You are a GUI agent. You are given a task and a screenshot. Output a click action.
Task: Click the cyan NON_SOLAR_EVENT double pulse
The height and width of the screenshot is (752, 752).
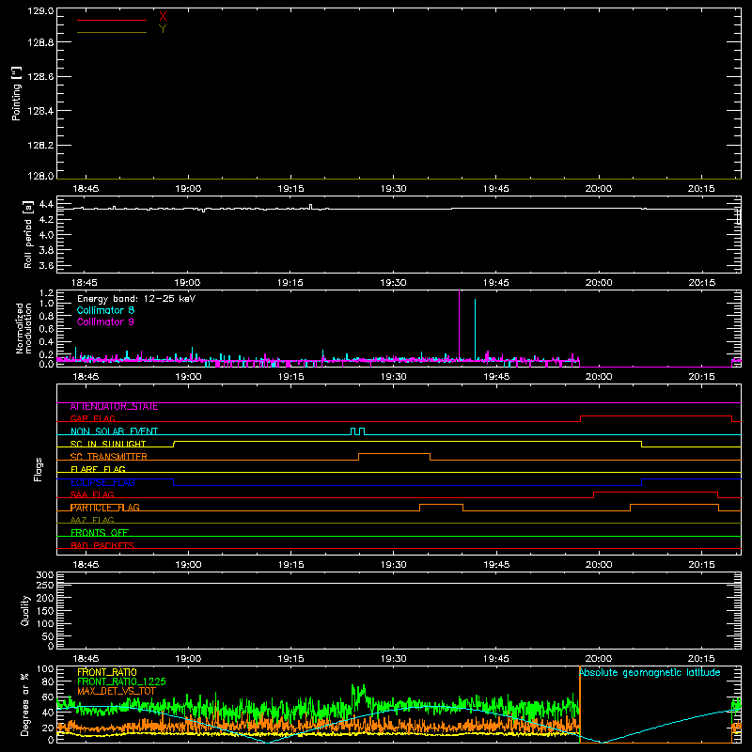357,431
